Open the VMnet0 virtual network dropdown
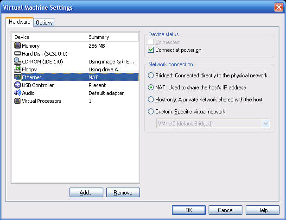286x220 pixels. 266,124
